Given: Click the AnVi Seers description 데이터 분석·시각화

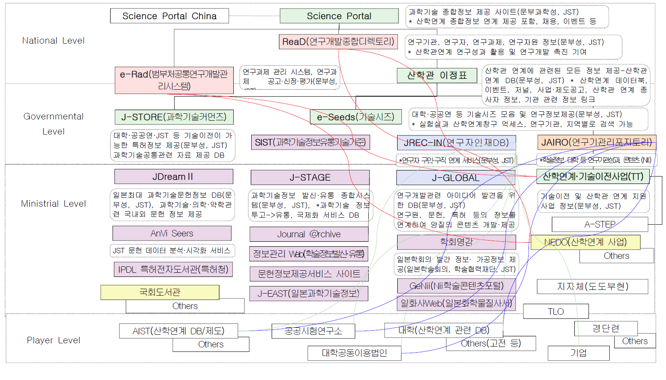Looking at the screenshot, I should [173, 251].
